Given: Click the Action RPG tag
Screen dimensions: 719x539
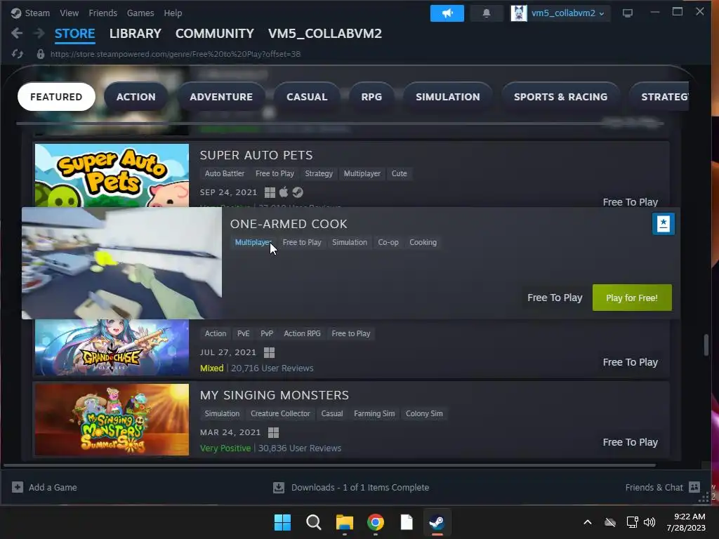Looking at the screenshot, I should point(302,333).
